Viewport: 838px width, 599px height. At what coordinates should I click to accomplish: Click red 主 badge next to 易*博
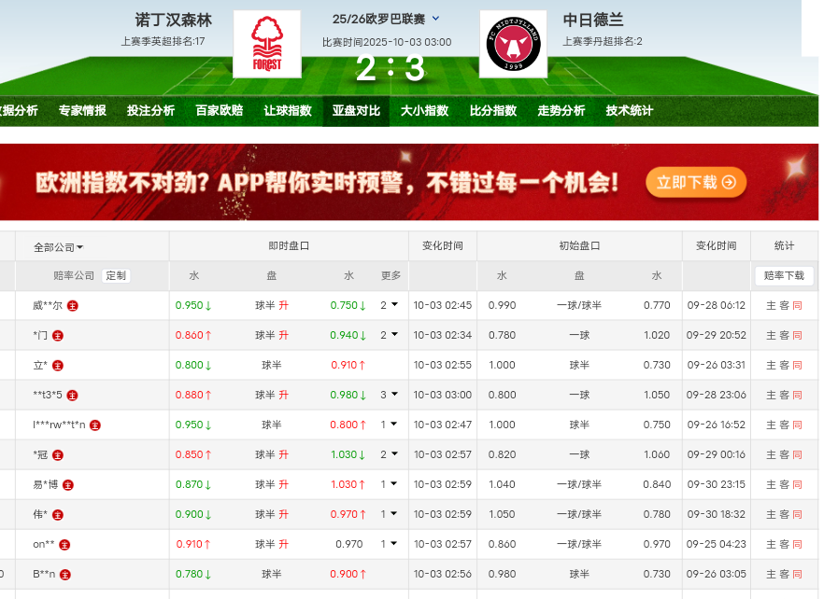67,484
